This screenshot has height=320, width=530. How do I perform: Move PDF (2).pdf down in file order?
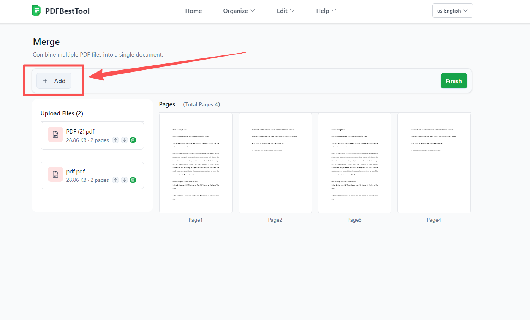125,140
